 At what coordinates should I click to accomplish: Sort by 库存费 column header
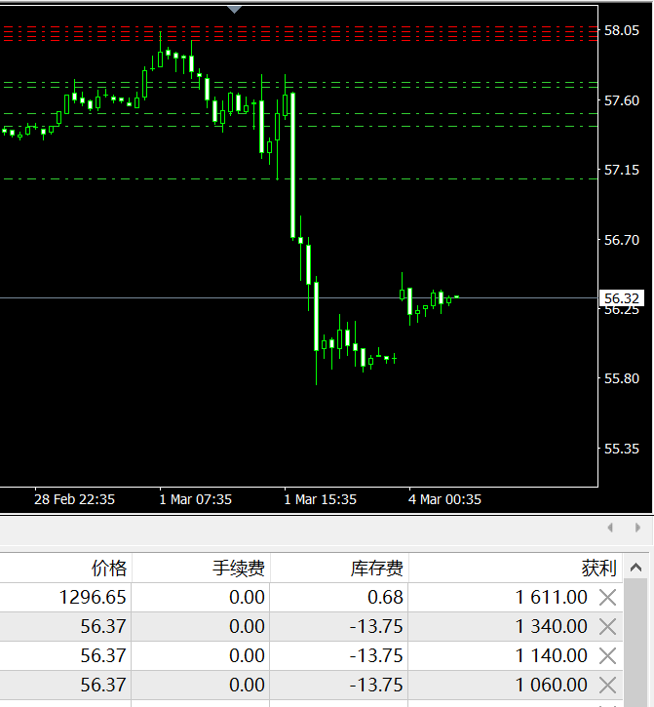(377, 569)
